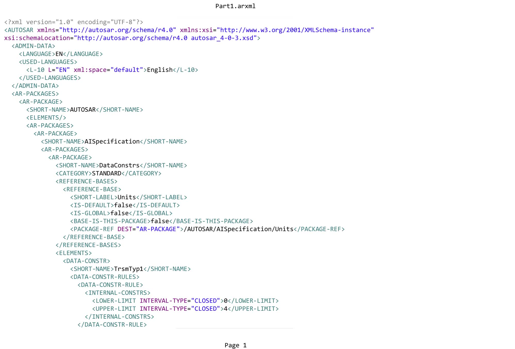Click the closing ADMIN-DATA tag
The image size is (515, 349).
click(35, 86)
